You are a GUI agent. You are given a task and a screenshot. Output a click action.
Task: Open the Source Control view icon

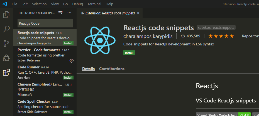tap(6, 43)
